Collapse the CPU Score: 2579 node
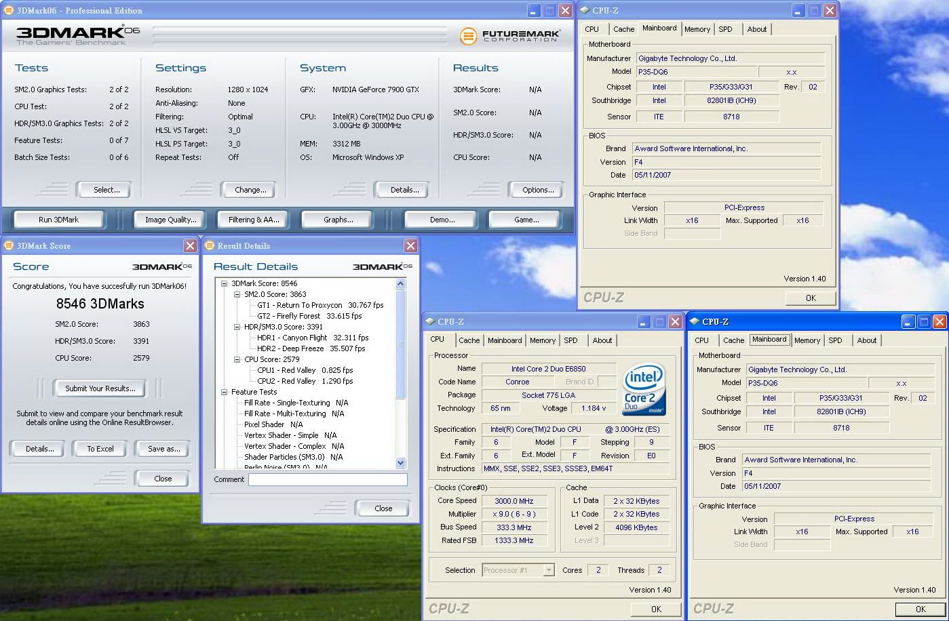 coord(237,359)
